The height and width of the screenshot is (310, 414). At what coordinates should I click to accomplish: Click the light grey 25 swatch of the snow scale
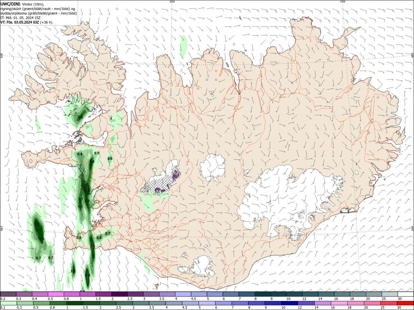click(x=390, y=294)
